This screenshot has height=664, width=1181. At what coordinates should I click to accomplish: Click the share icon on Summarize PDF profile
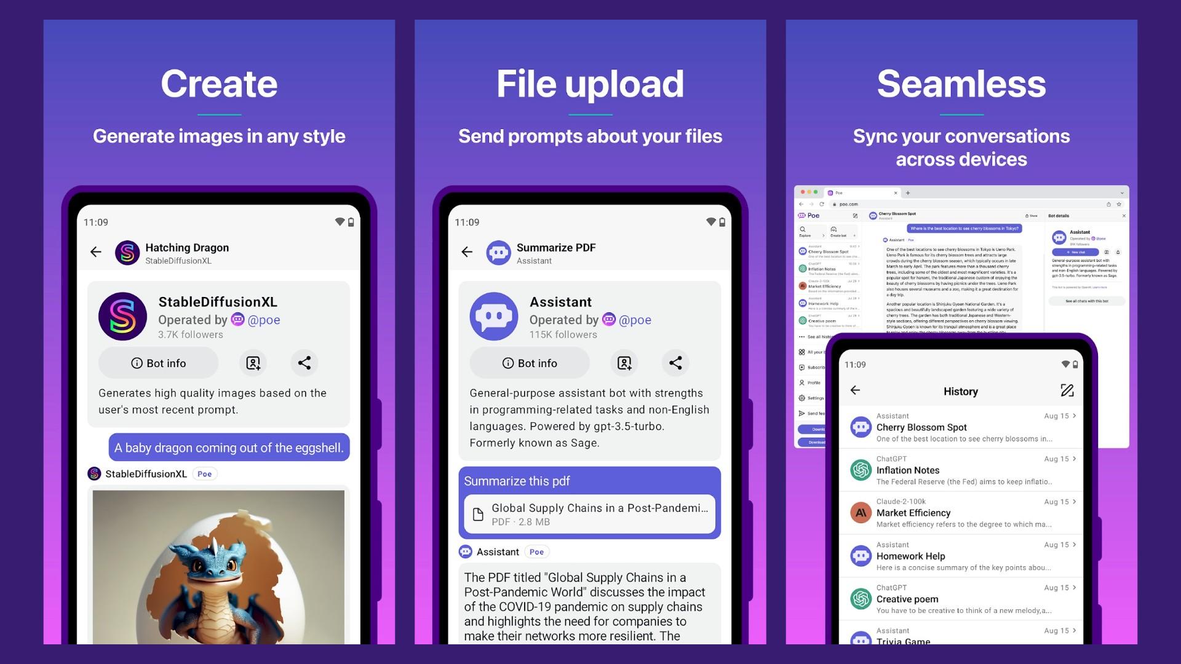pyautogui.click(x=675, y=362)
